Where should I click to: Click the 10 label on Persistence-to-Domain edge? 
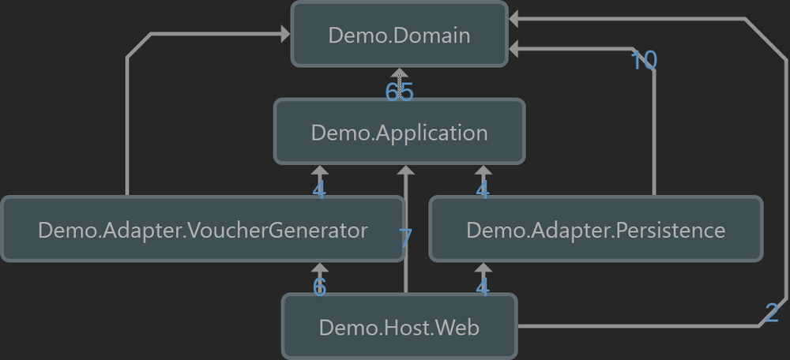(x=644, y=60)
